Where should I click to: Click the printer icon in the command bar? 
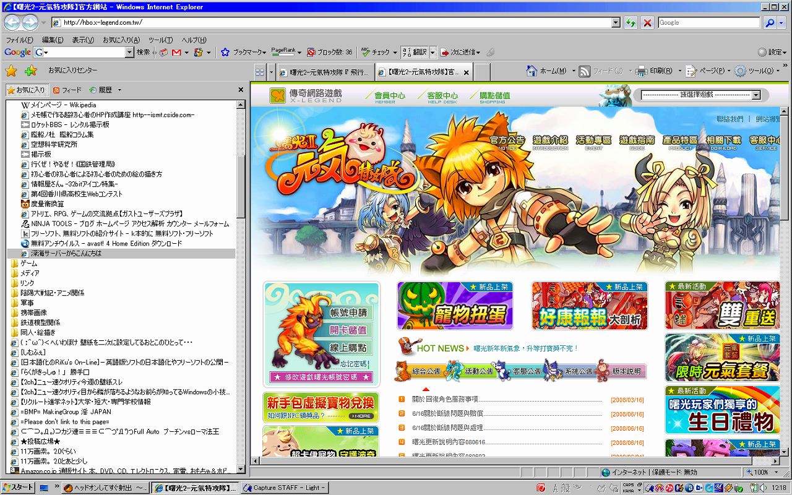(x=642, y=71)
